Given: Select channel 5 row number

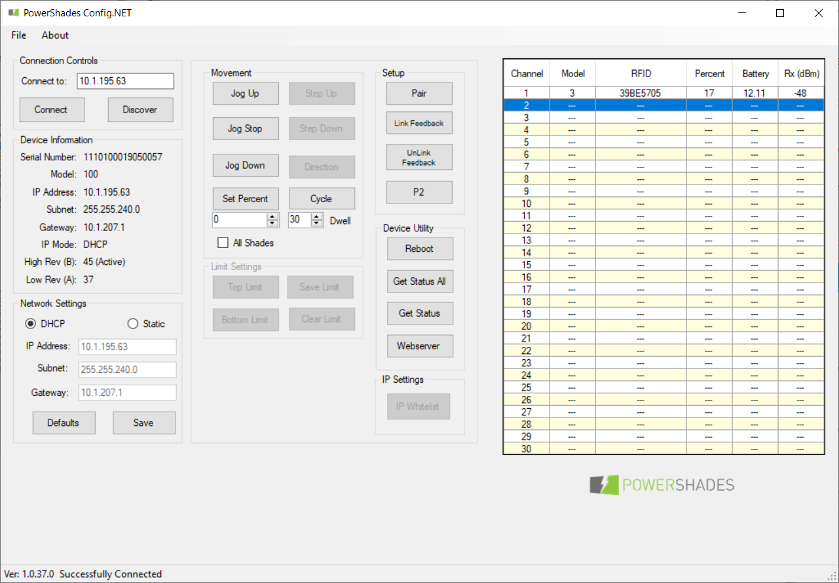Looking at the screenshot, I should 527,142.
